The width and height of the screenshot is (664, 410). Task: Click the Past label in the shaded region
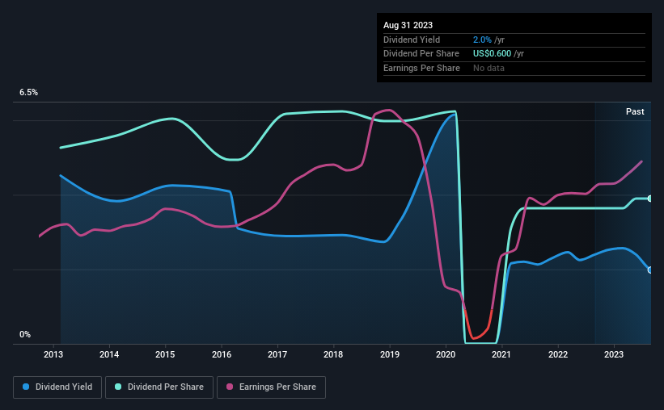coord(635,111)
